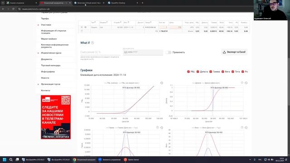This screenshot has width=290, height=163.
Task: Click the MOEX Telegram channel banner
Action: (x=56, y=117)
